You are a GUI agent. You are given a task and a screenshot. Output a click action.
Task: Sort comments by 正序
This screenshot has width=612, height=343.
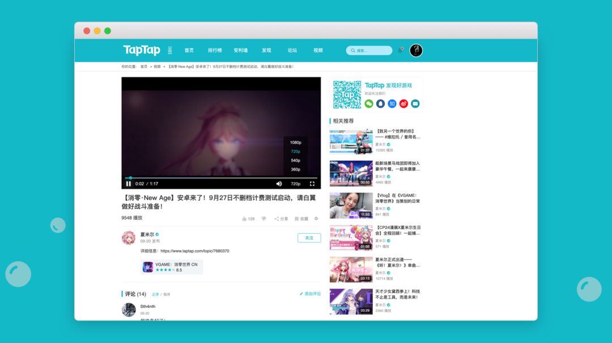click(155, 294)
